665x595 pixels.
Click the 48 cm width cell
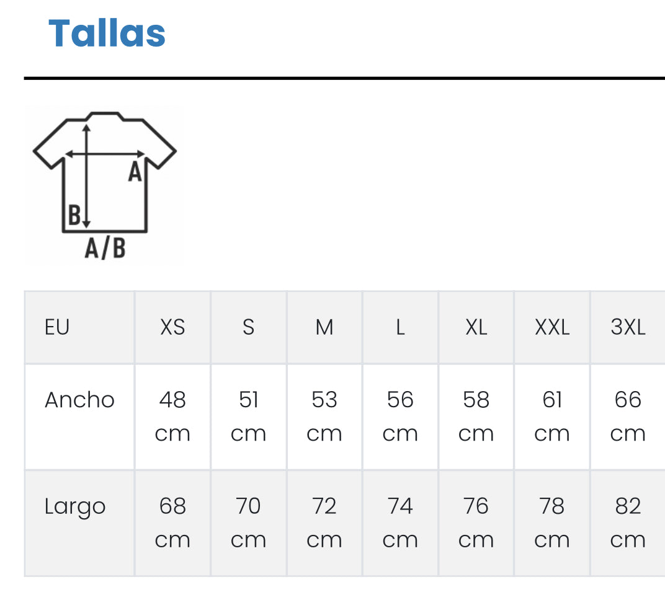click(x=172, y=416)
